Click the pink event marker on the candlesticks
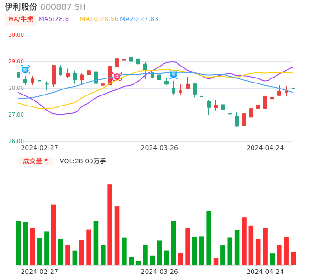315x278 pixels. [117, 76]
